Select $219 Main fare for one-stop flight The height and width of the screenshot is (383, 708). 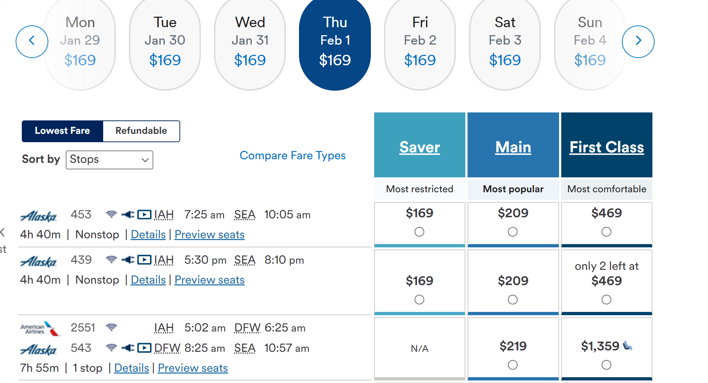point(513,365)
